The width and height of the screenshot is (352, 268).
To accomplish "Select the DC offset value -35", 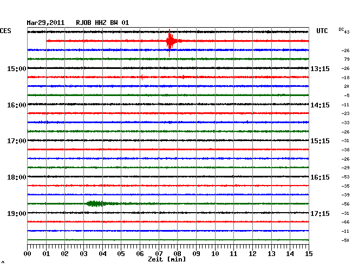I will coord(346,186).
